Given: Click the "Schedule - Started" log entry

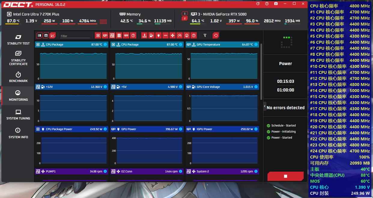Looking at the screenshot, I should point(284,125).
